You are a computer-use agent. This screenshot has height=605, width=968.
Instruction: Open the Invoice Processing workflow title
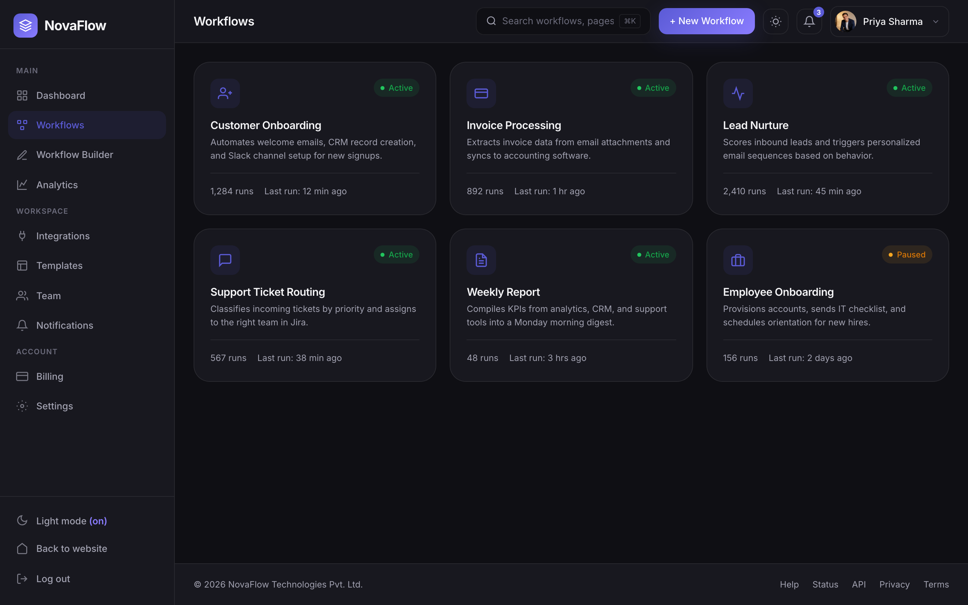click(514, 125)
